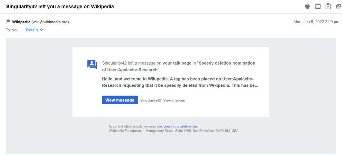Open the Singularity42 user link beside button

[150, 100]
